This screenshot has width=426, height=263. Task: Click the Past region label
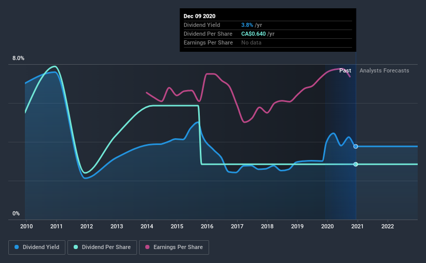point(345,70)
